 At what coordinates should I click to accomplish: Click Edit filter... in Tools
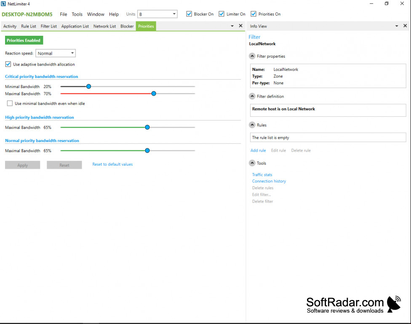(262, 195)
